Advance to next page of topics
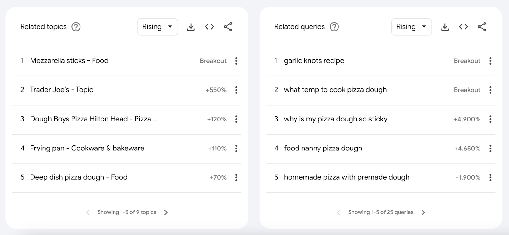 [166, 212]
